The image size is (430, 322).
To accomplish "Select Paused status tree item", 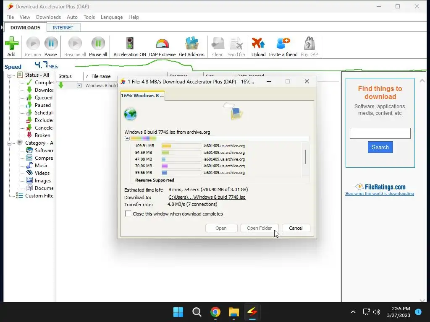I will (x=39, y=105).
